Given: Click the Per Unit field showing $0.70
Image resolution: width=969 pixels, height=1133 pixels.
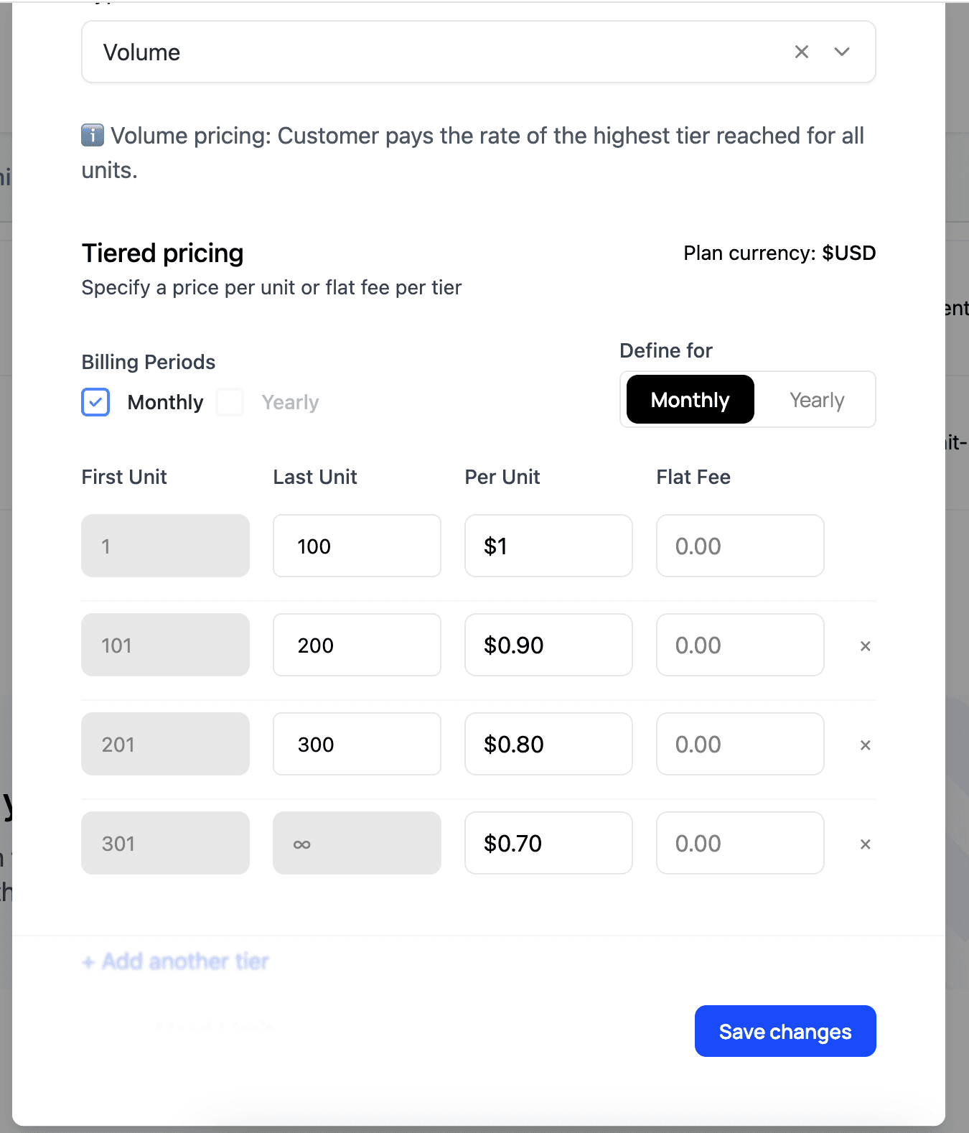Looking at the screenshot, I should (x=548, y=843).
